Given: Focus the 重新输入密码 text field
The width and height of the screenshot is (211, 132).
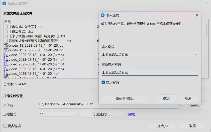Looking at the screenshot, I should pyautogui.click(x=150, y=72).
